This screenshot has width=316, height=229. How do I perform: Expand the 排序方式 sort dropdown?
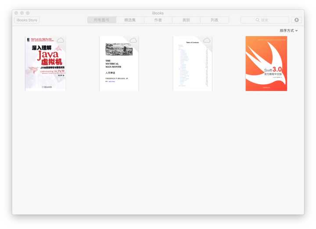(288, 31)
